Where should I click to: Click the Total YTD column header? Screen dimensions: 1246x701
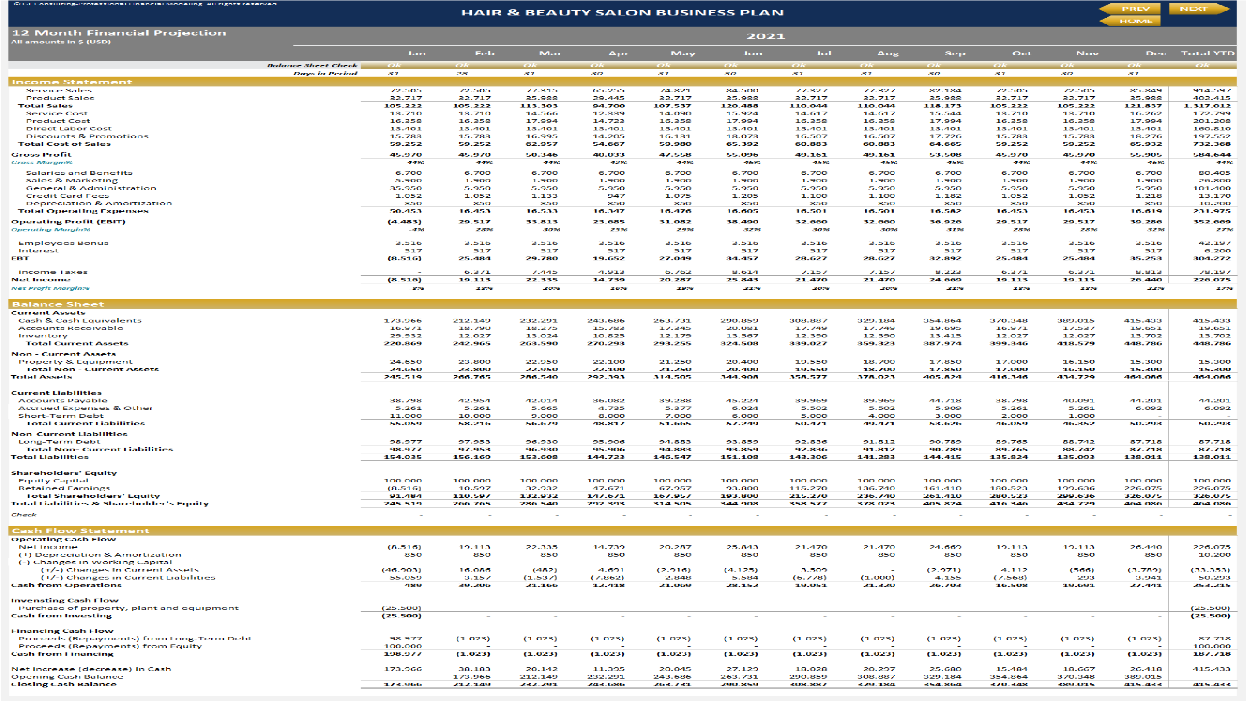1208,53
